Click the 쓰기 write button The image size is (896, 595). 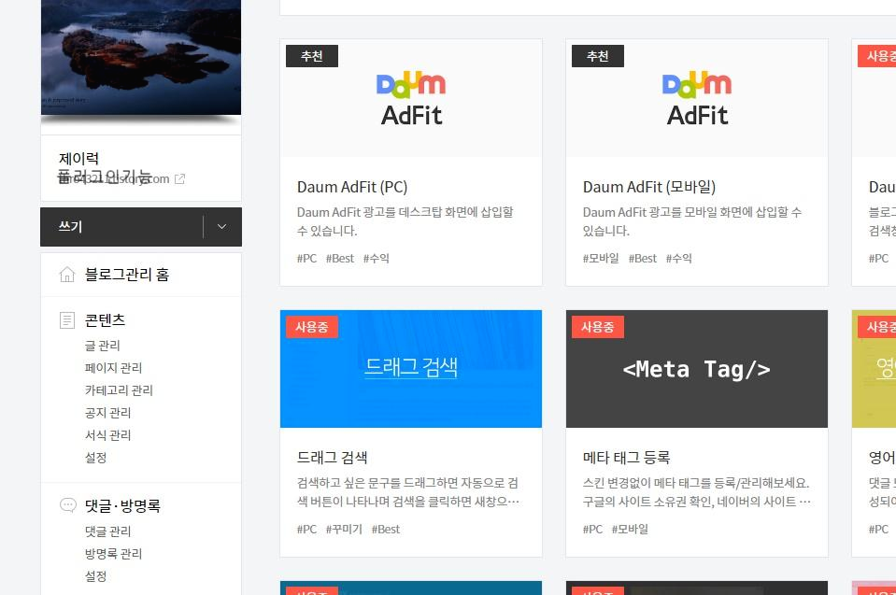tap(121, 227)
